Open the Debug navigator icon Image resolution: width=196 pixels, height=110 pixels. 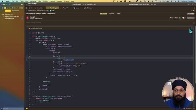(x=17, y=8)
